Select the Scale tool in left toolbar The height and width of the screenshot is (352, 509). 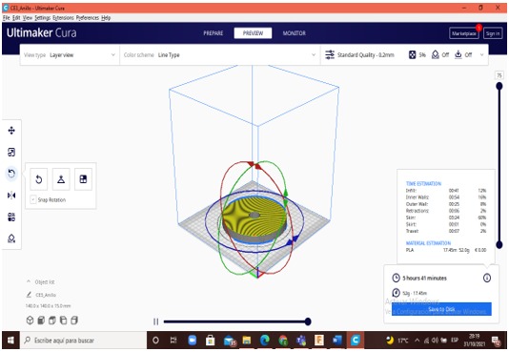point(11,152)
